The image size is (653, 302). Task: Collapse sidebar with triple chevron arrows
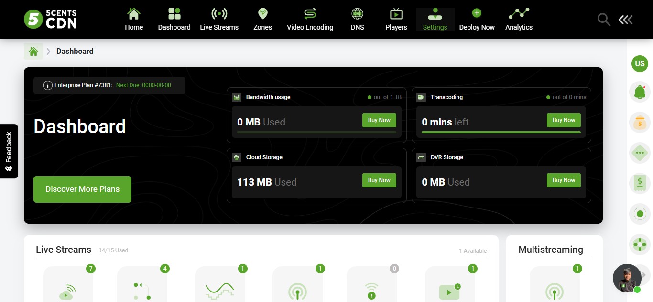(625, 20)
